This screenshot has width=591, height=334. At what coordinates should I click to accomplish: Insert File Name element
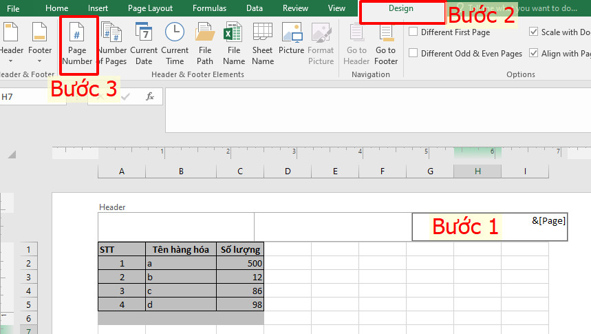[x=234, y=43]
